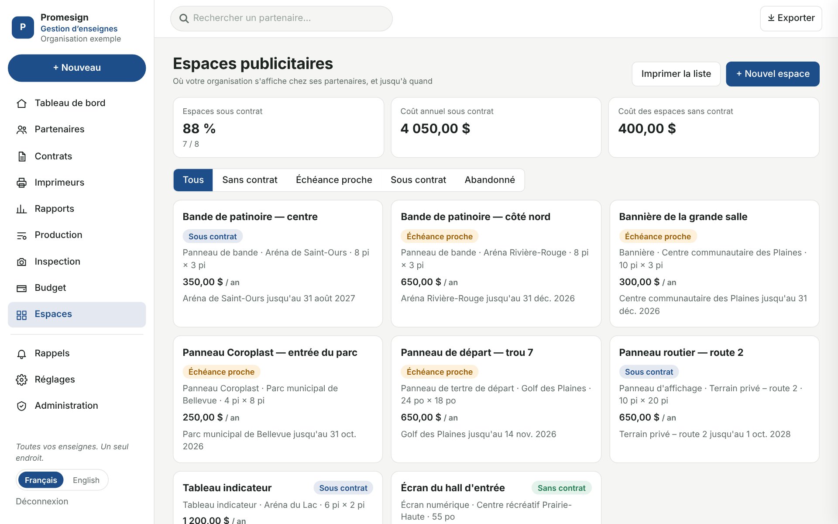This screenshot has width=838, height=524.
Task: Click the Promesign logo icon
Action: [x=23, y=28]
